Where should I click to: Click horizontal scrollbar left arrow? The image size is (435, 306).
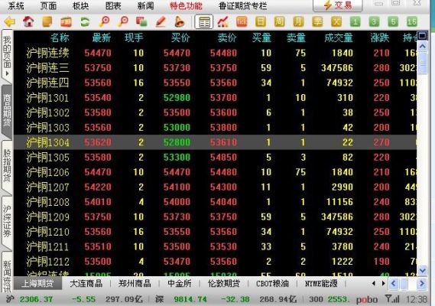(x=394, y=284)
